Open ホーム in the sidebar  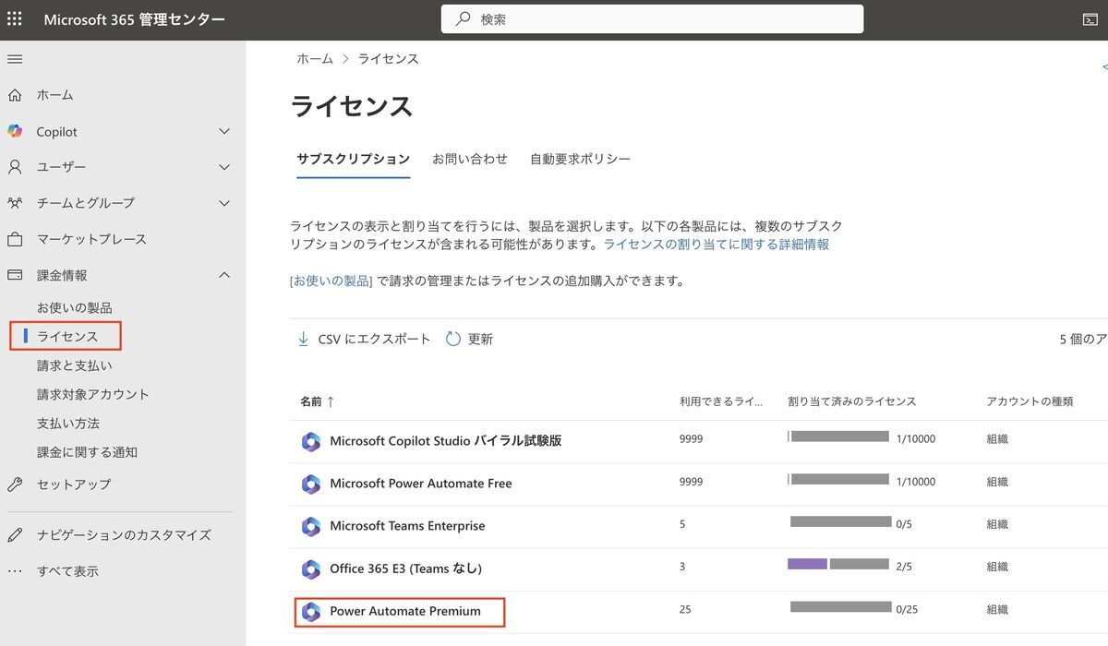[x=55, y=95]
